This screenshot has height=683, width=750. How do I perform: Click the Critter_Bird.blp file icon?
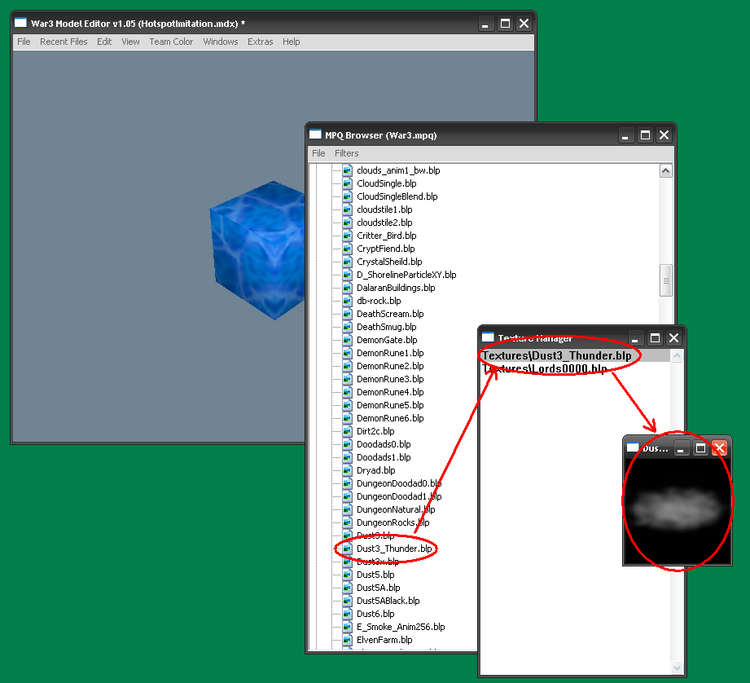[x=348, y=236]
